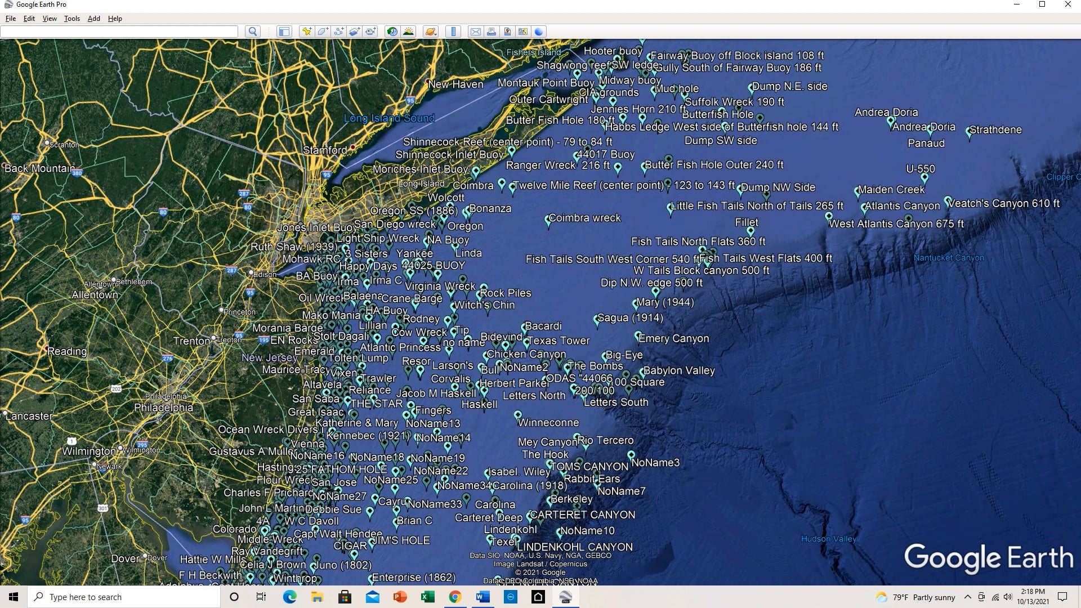
Task: Select the Add Path tool
Action: pos(338,32)
